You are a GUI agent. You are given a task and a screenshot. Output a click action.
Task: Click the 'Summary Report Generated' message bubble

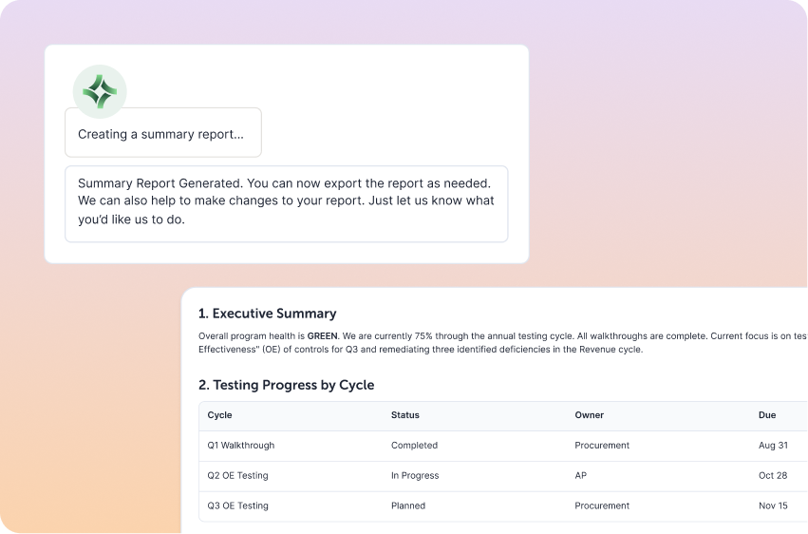point(286,203)
